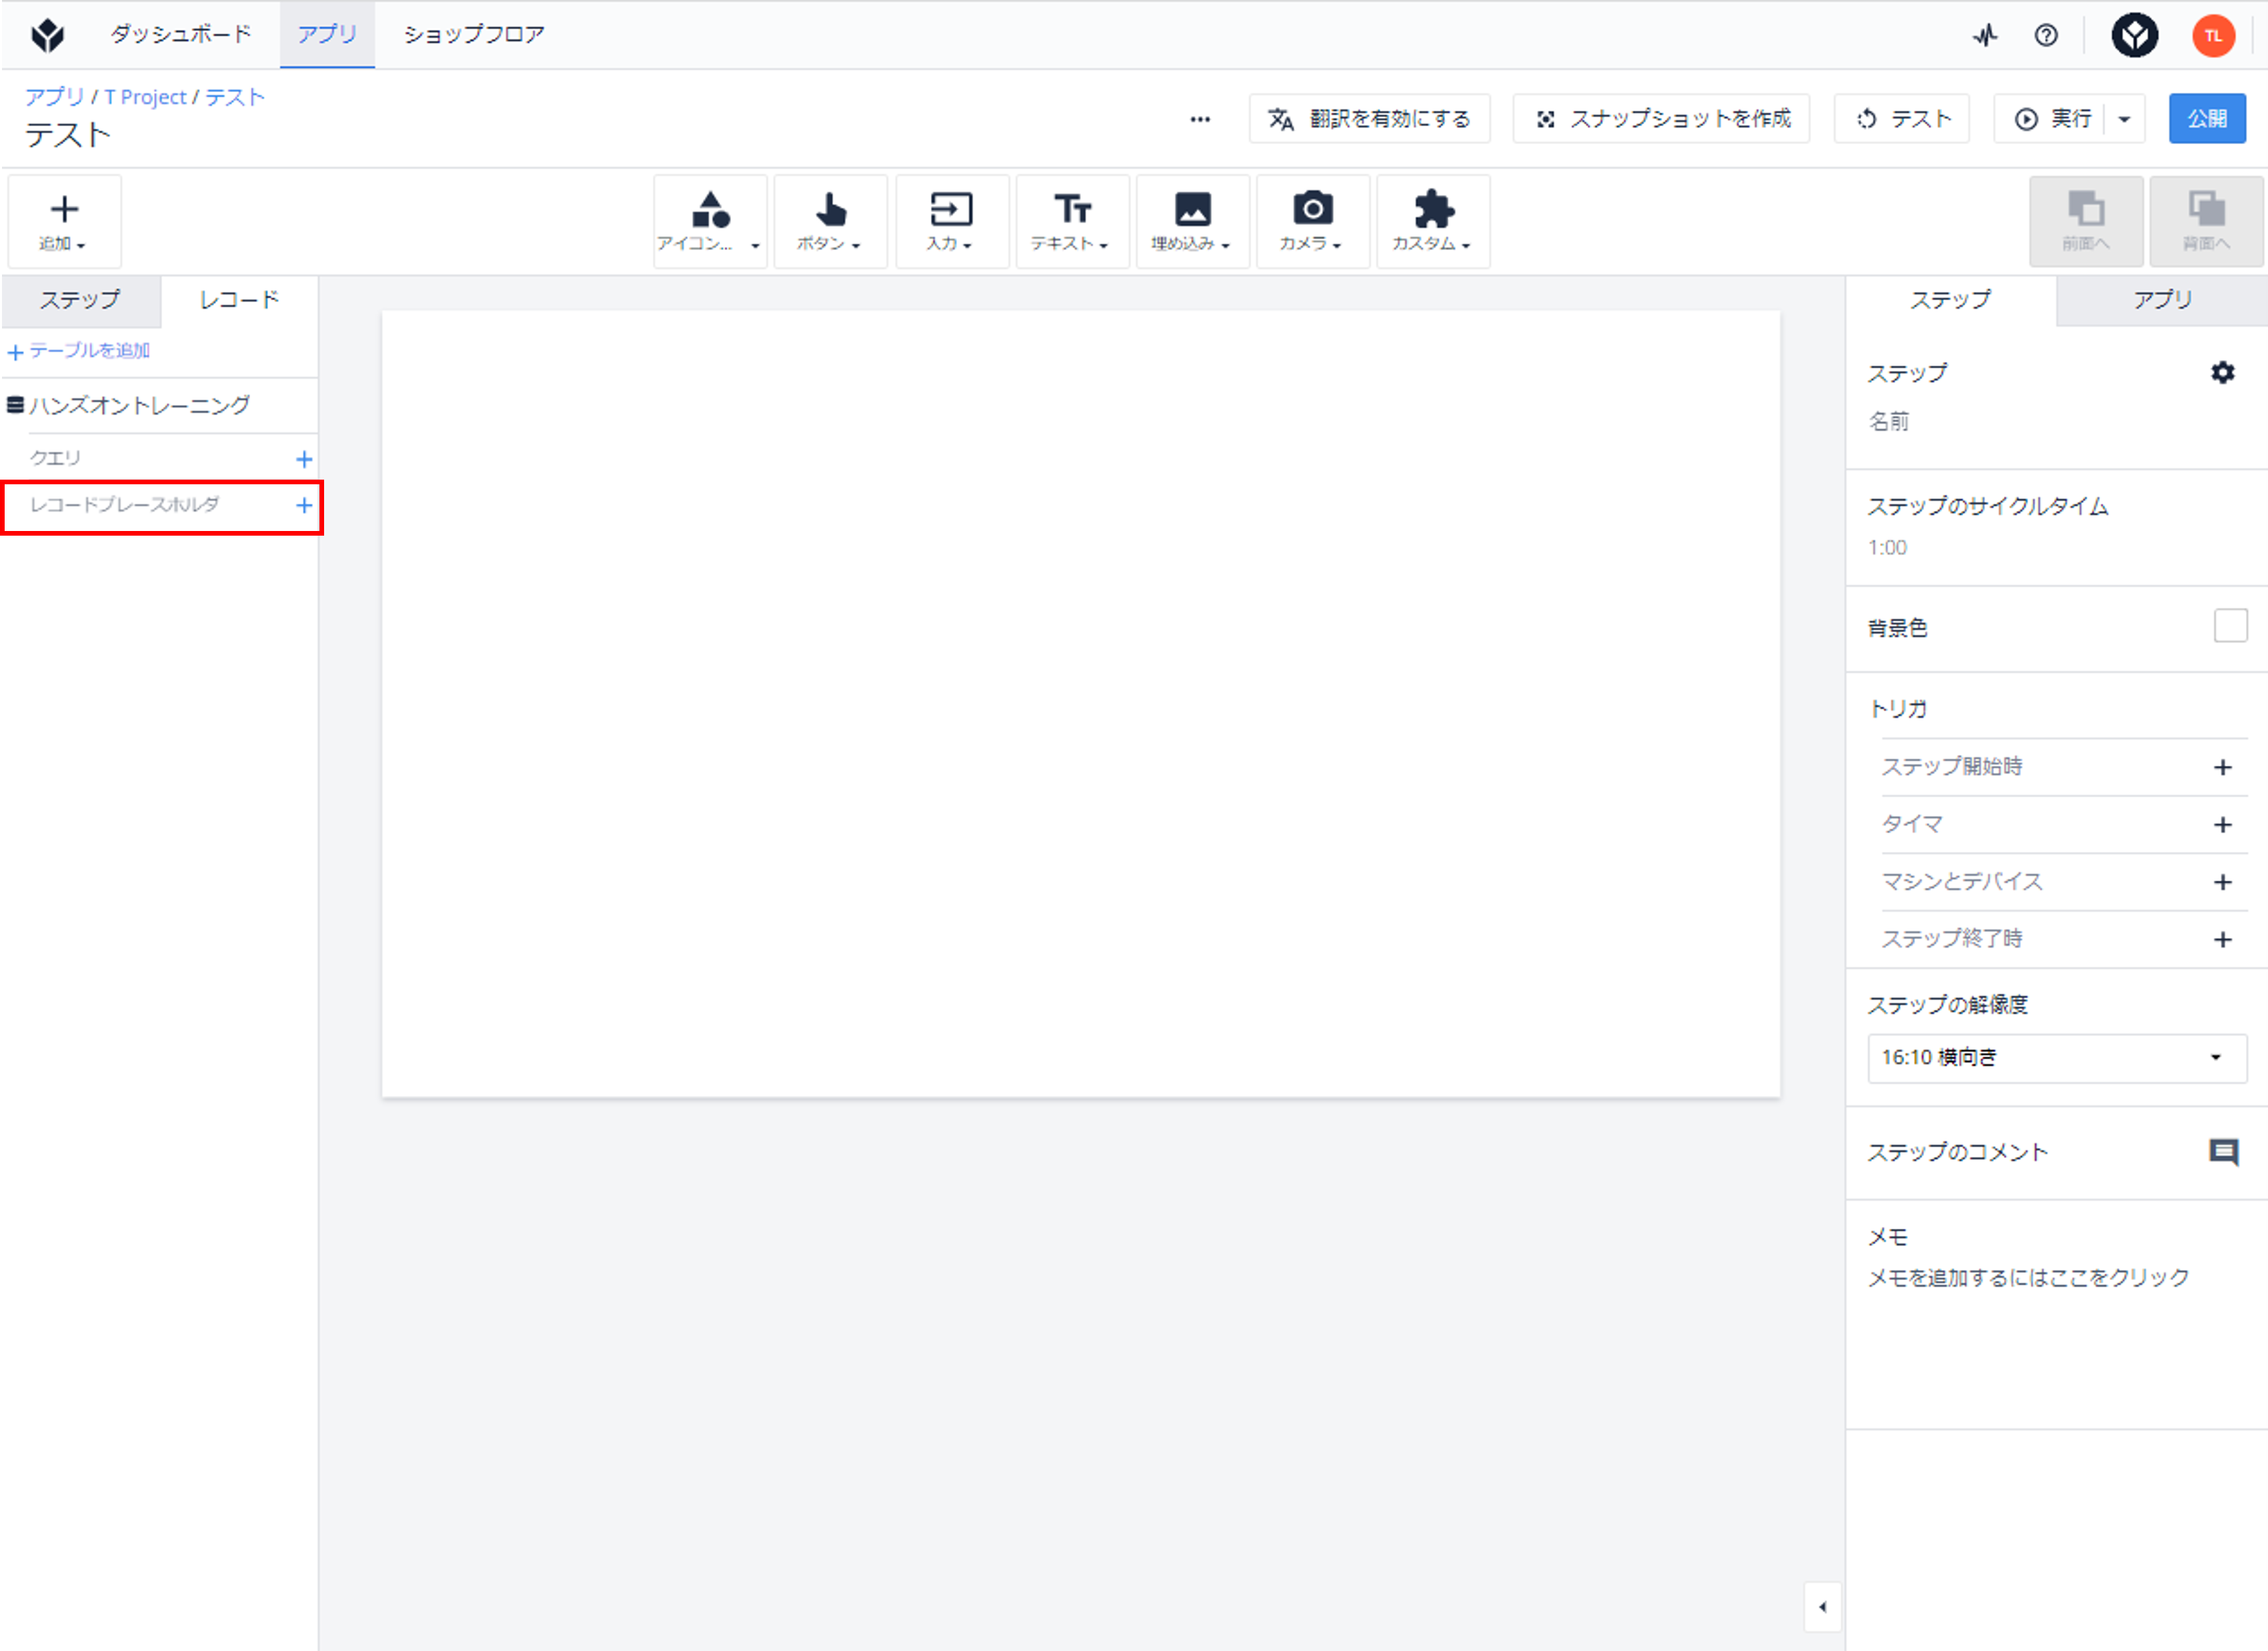Image resolution: width=2268 pixels, height=1651 pixels.
Task: Open the ボタン widget menu
Action: [x=830, y=221]
